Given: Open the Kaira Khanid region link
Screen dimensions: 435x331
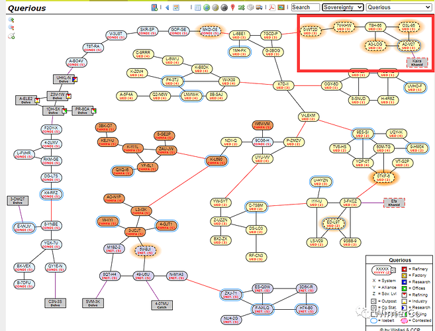Looking at the screenshot, I should click(414, 62).
